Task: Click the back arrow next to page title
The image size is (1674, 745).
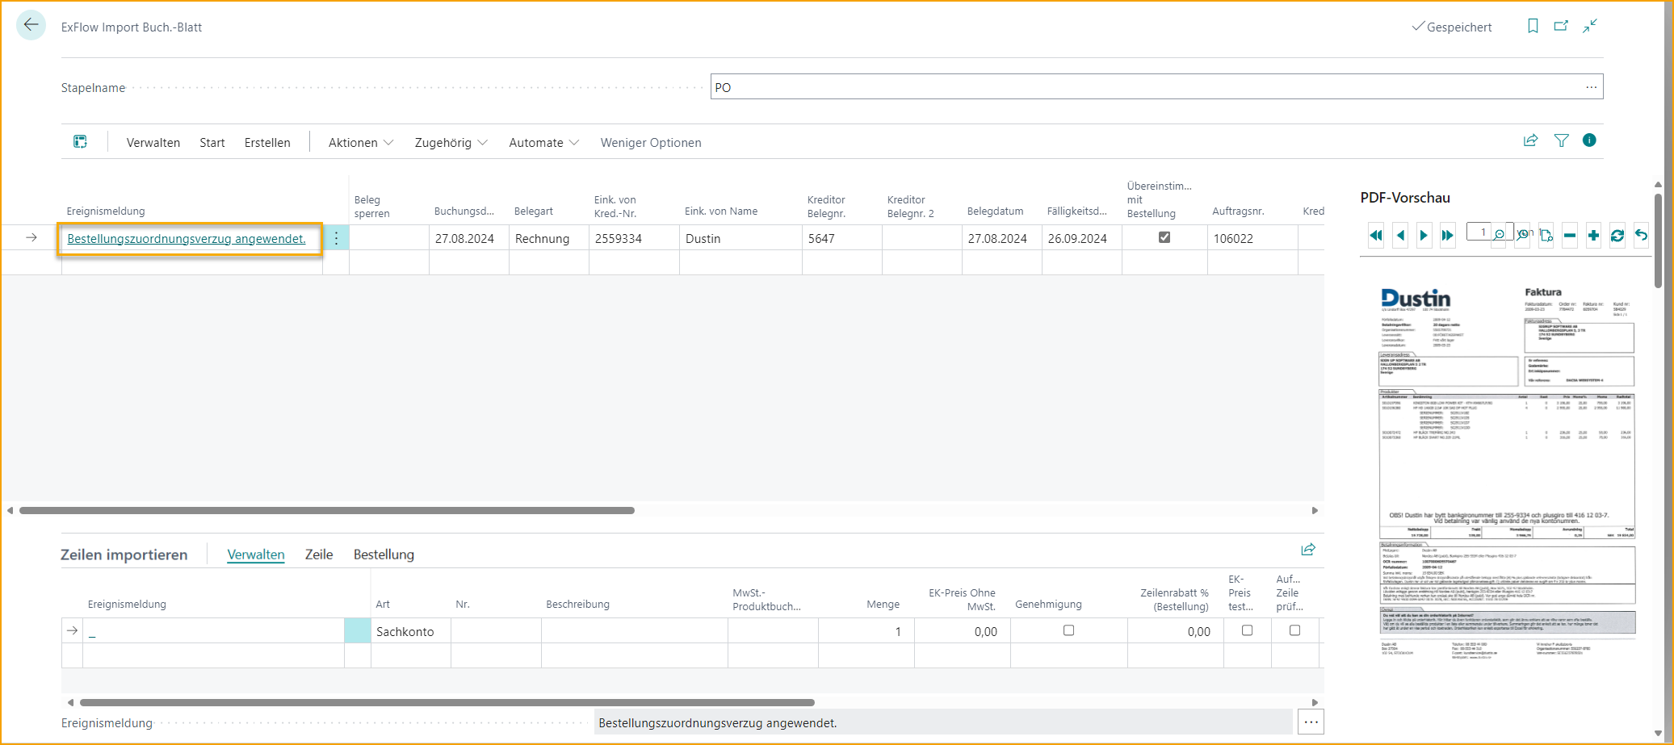Action: [31, 26]
